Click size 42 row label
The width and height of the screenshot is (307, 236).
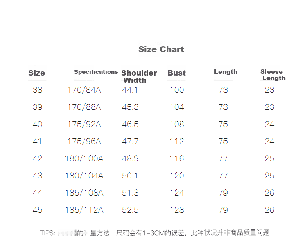tap(37, 158)
